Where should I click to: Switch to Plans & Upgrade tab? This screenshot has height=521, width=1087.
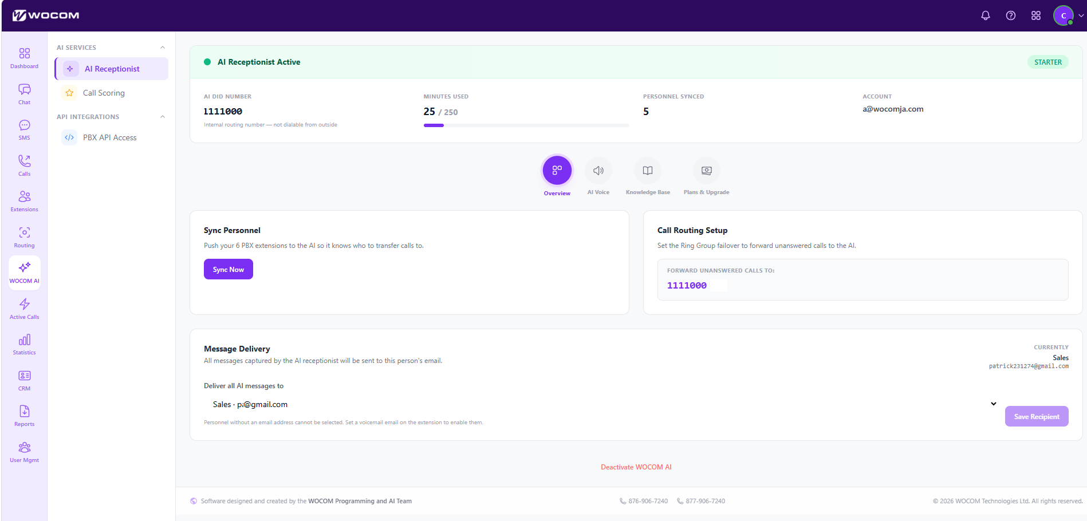(706, 176)
